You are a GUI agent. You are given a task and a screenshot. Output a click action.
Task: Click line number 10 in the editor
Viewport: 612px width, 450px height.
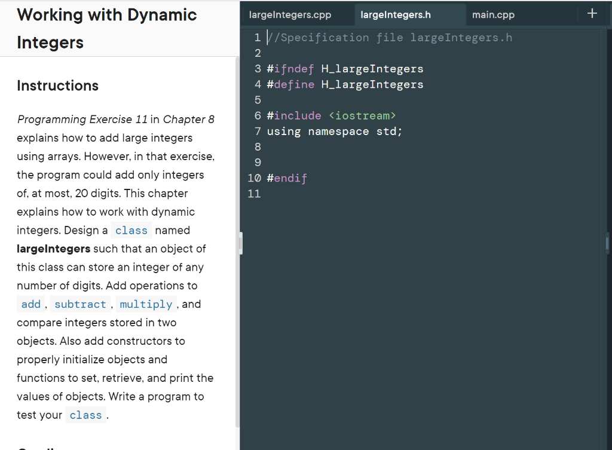point(254,177)
